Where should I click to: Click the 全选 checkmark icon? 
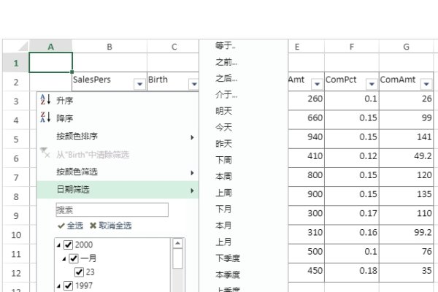[x=61, y=226]
